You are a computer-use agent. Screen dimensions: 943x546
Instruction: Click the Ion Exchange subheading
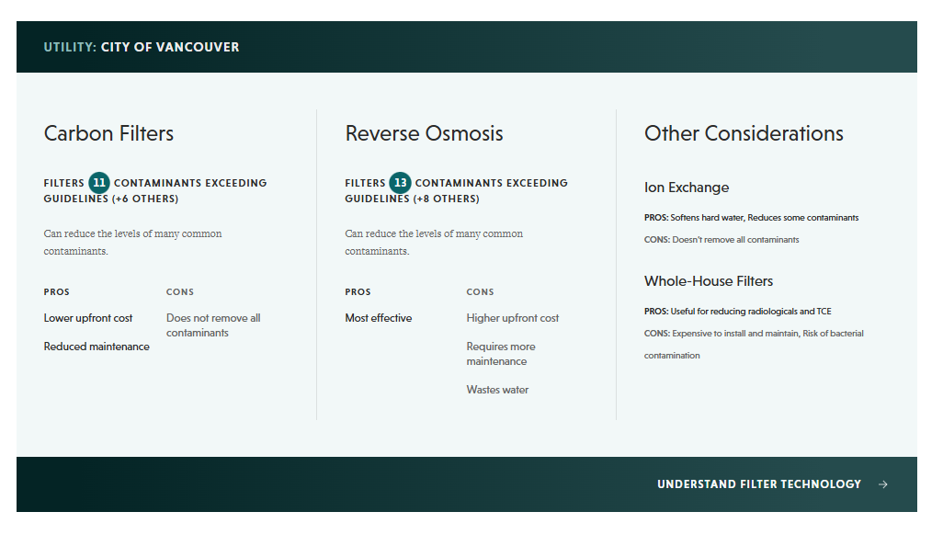(687, 188)
